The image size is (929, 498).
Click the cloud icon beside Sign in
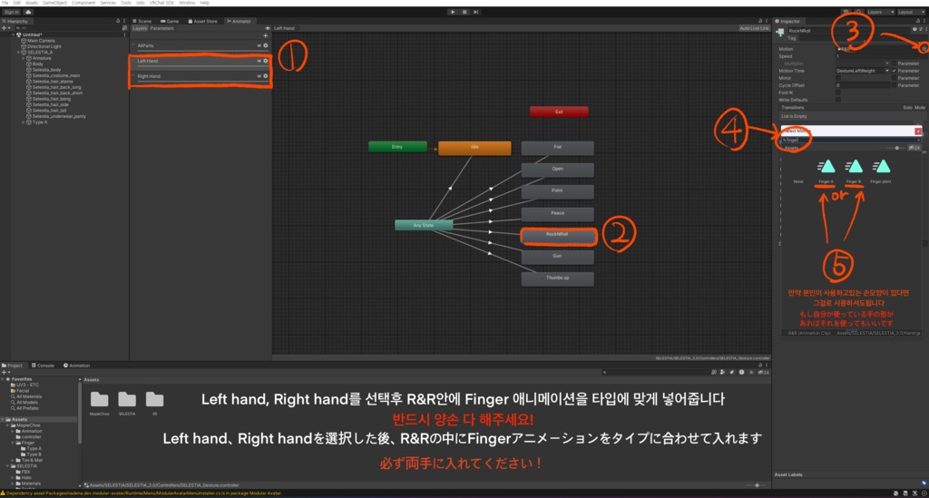click(28, 12)
